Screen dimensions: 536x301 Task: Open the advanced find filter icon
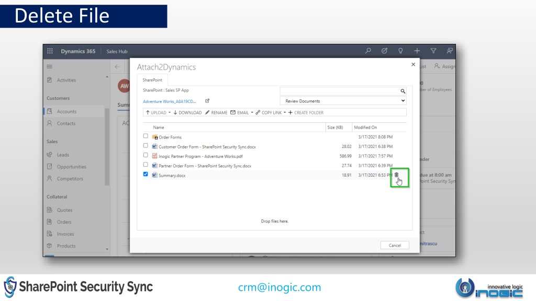coord(433,51)
